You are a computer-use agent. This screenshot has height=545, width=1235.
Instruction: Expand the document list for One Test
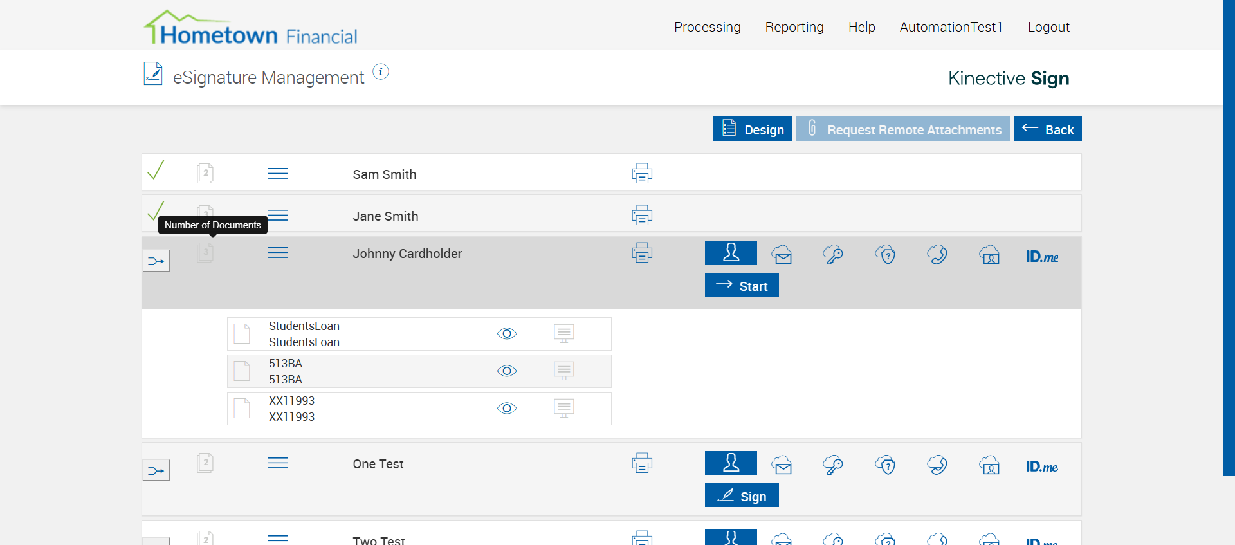pyautogui.click(x=278, y=463)
